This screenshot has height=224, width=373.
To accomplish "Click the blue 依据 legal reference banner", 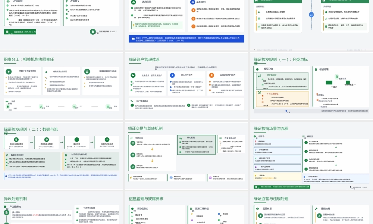I will 186,39.
